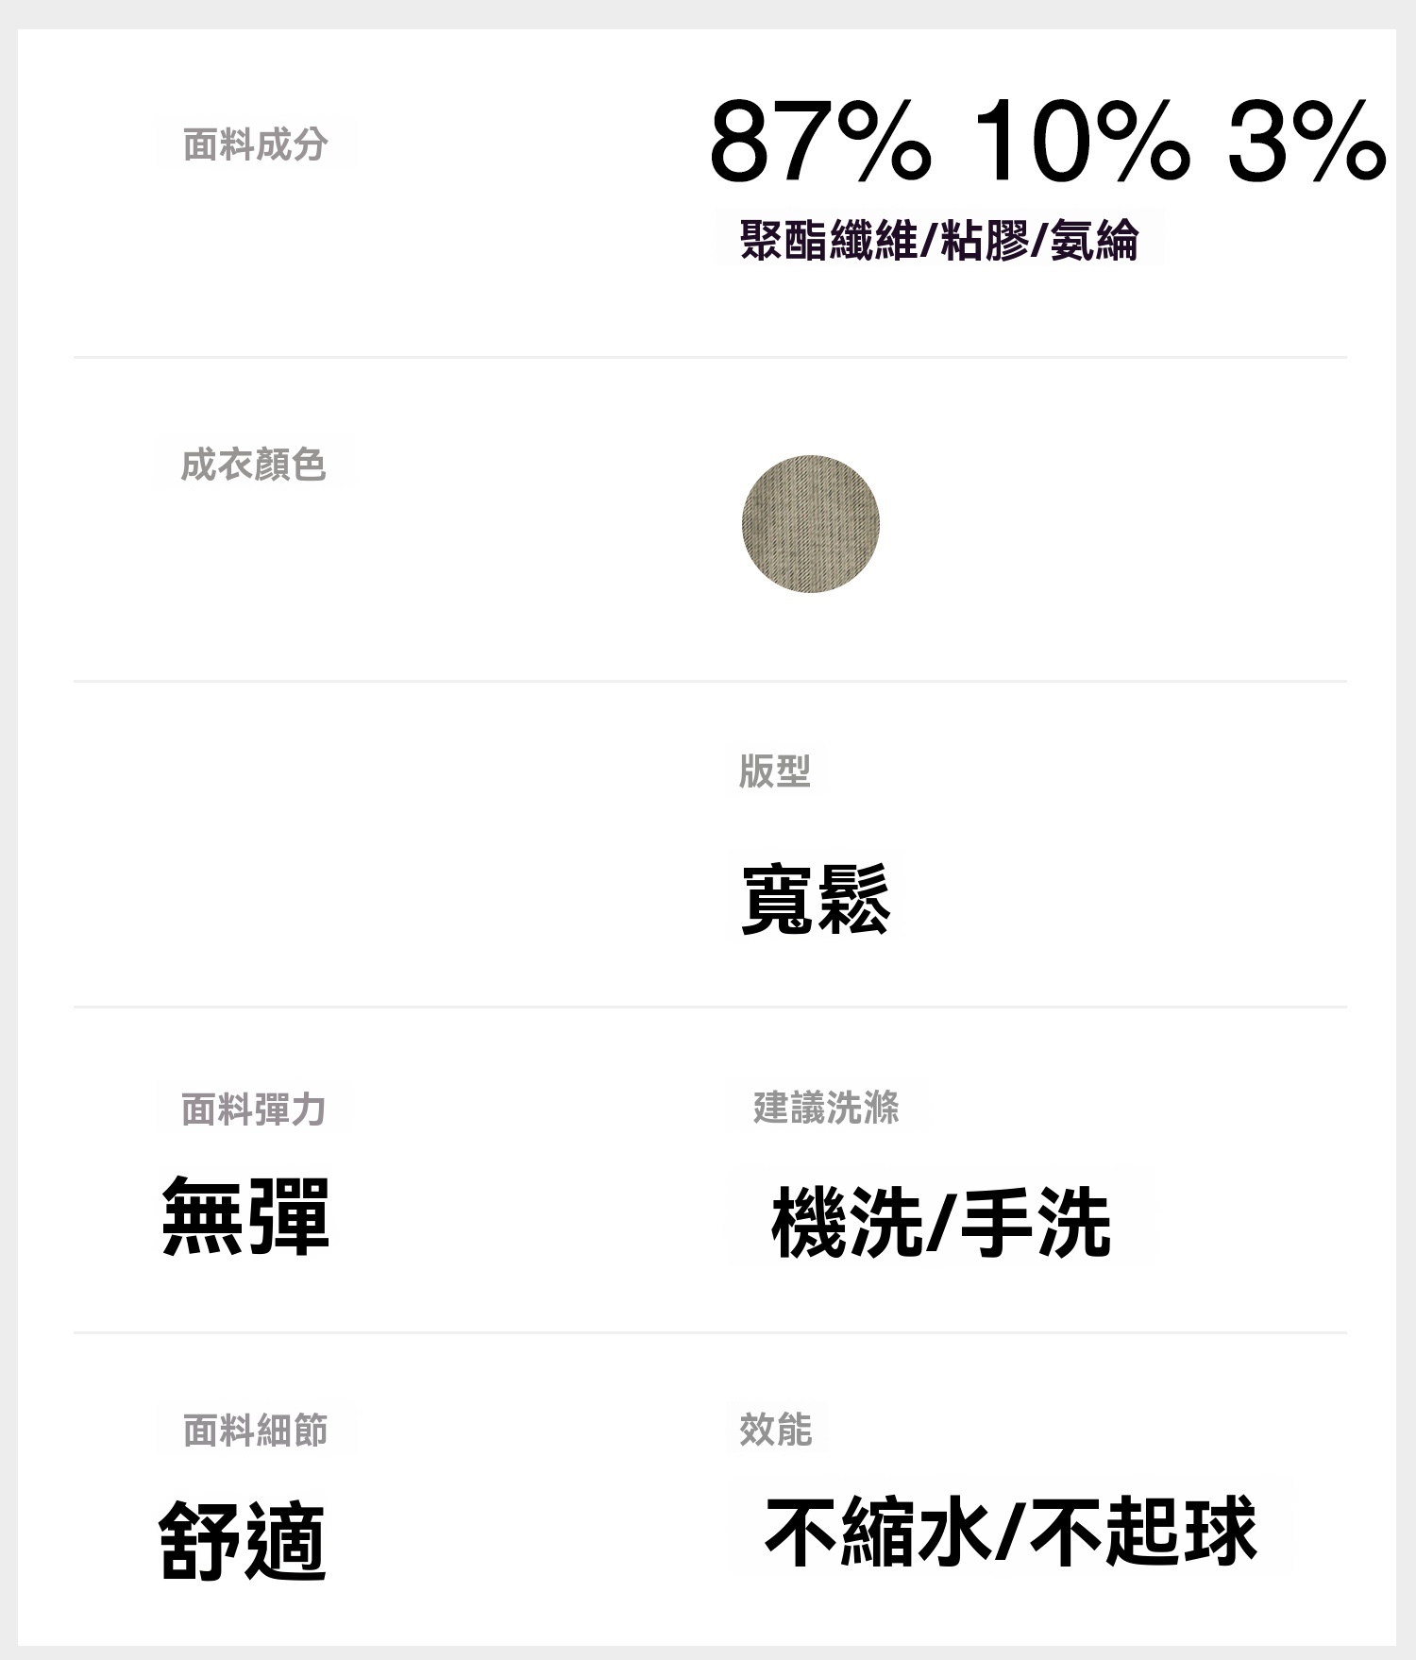Click the 氨綸 text
This screenshot has height=1660, width=1416.
point(1094,240)
